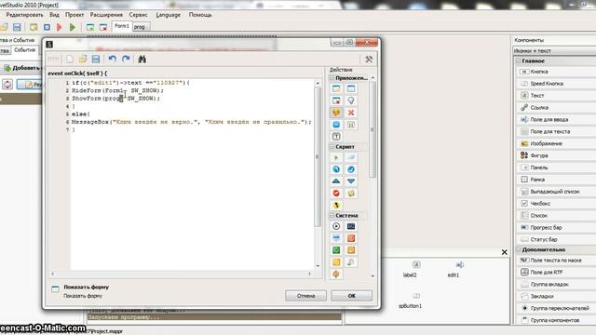Redo the edit in script editor
This screenshot has width=596, height=335.
pos(126,59)
